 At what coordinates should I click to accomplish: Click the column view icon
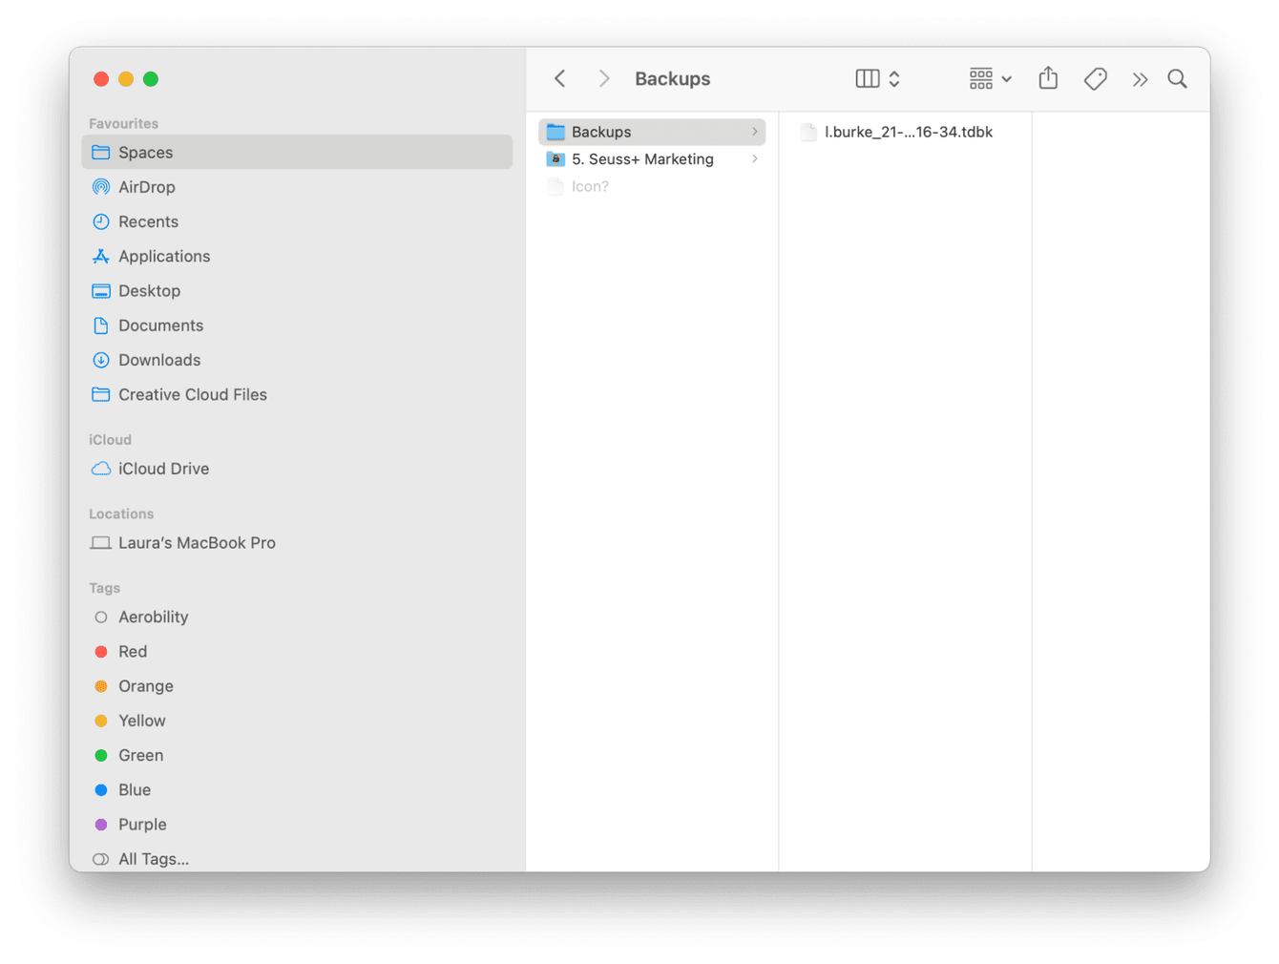(x=867, y=78)
